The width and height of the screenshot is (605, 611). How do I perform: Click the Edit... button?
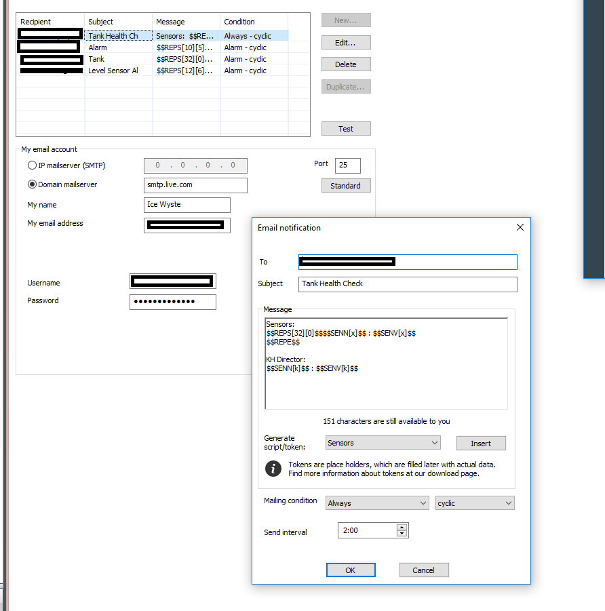[346, 43]
